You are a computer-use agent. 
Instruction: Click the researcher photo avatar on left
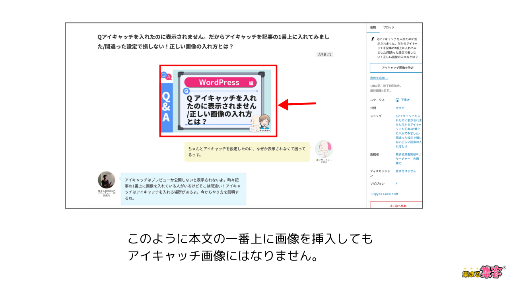point(107,180)
